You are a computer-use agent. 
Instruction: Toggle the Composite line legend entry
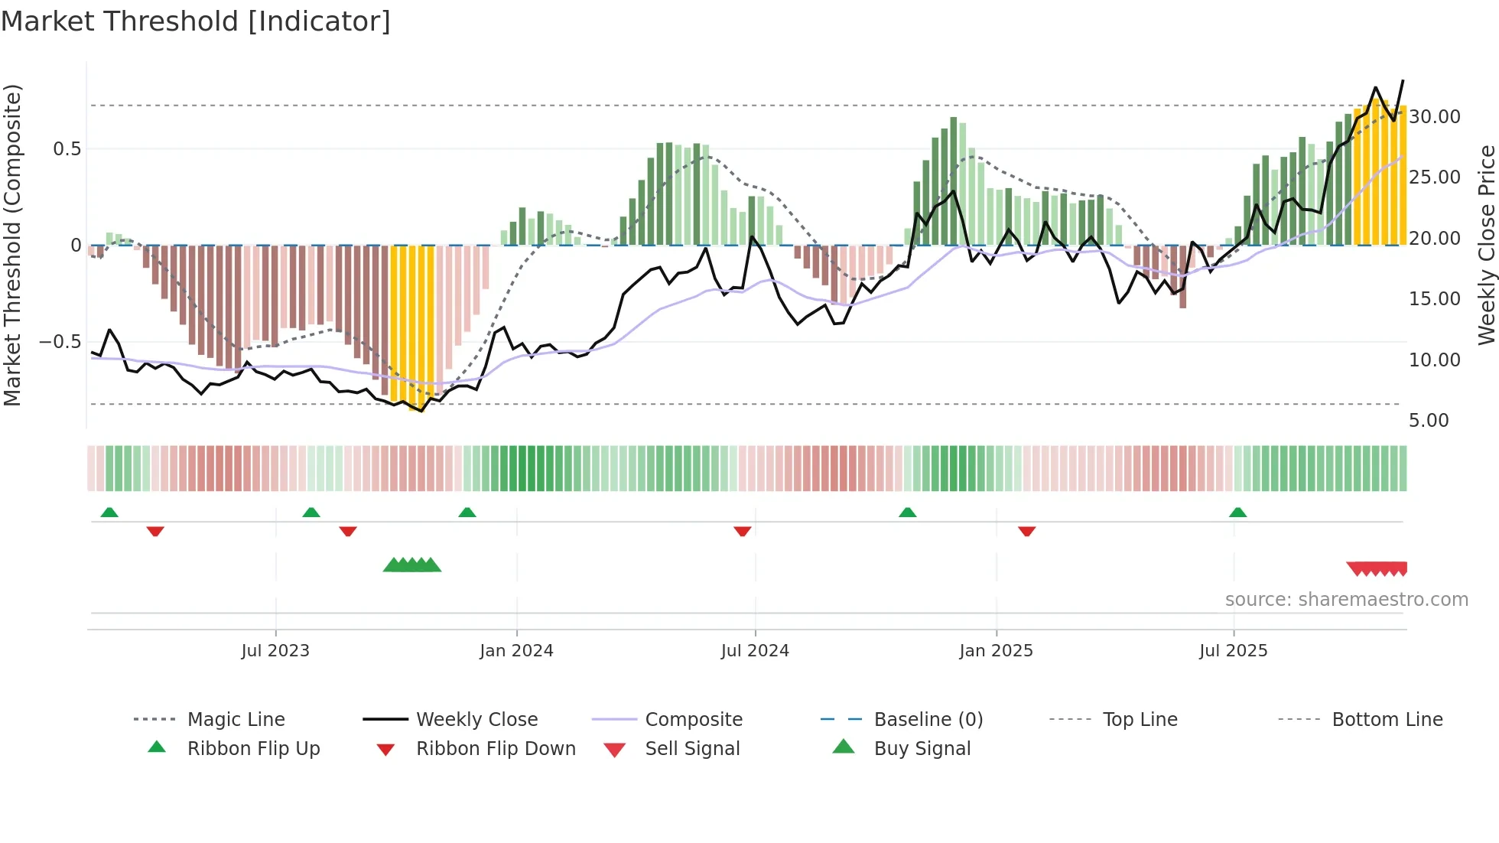pyautogui.click(x=693, y=720)
